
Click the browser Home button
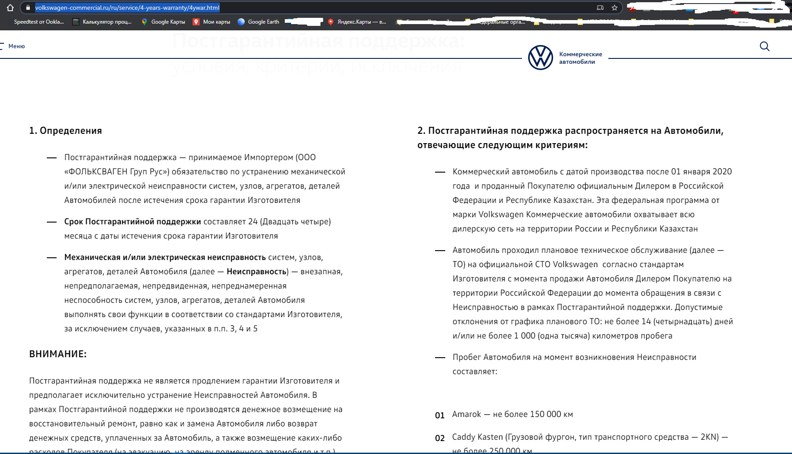point(10,8)
